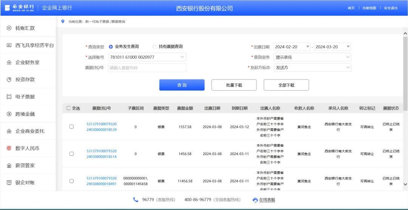Click the scrollbar down arrow
Screen dimensions: 408x210
pos(405,184)
